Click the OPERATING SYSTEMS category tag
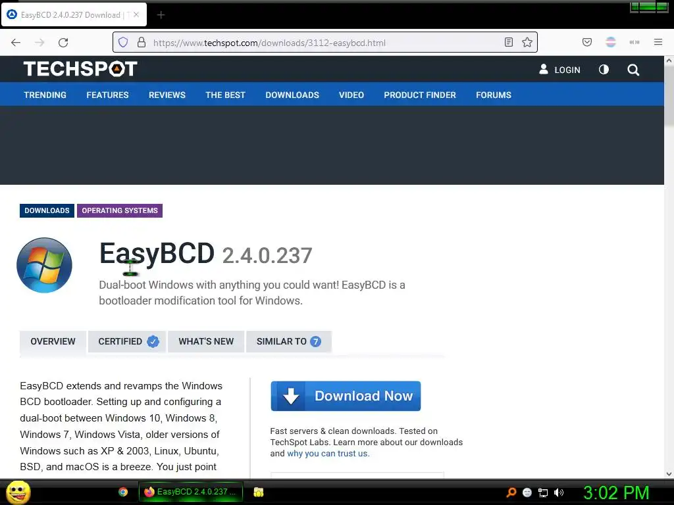This screenshot has width=674, height=505. tap(120, 210)
